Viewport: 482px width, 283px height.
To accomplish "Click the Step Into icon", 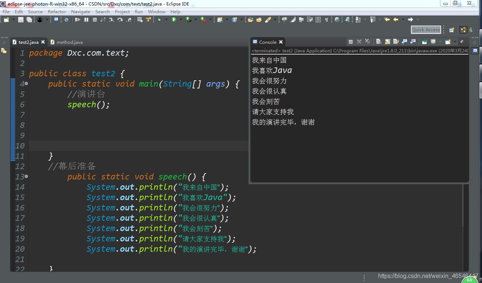I will pyautogui.click(x=111, y=20).
